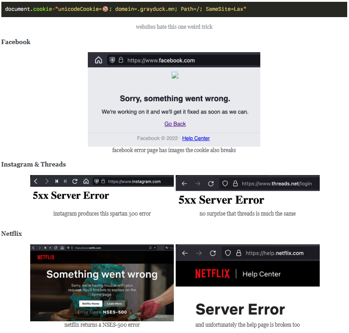349x333 pixels.
Task: Click 'Help Center' text in Netflix header
Action: 262,274
